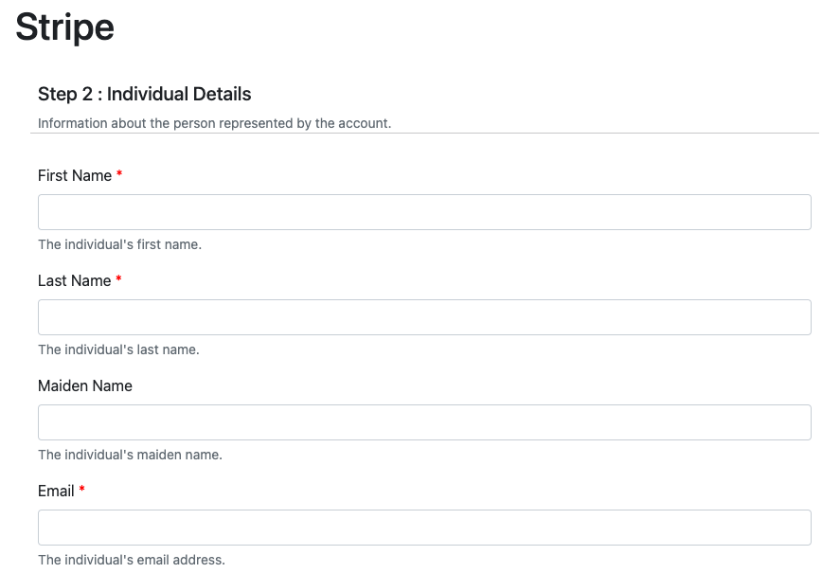Click into the Email input field

(x=424, y=528)
